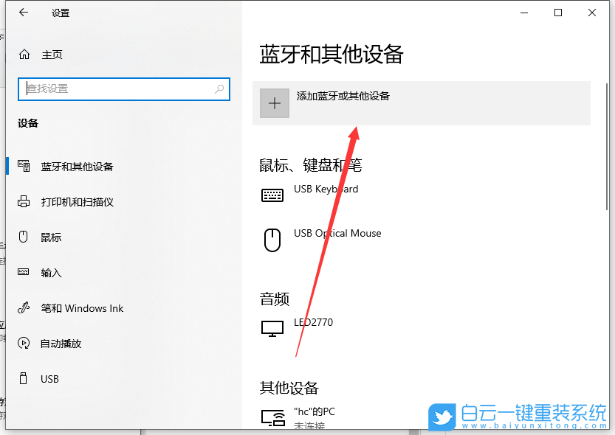
Task: Click the USB Optical Mouse device icon
Action: point(272,238)
